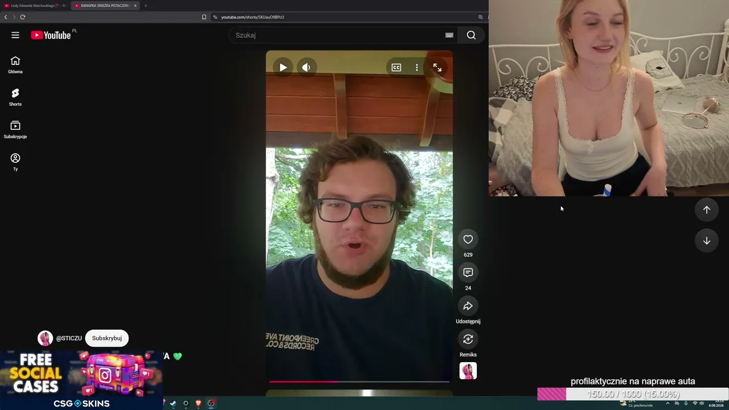
Task: Click the donation goal progress bar
Action: pyautogui.click(x=633, y=394)
